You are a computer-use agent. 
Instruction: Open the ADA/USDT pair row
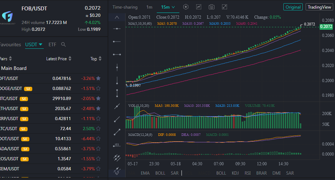pyautogui.click(x=50, y=148)
